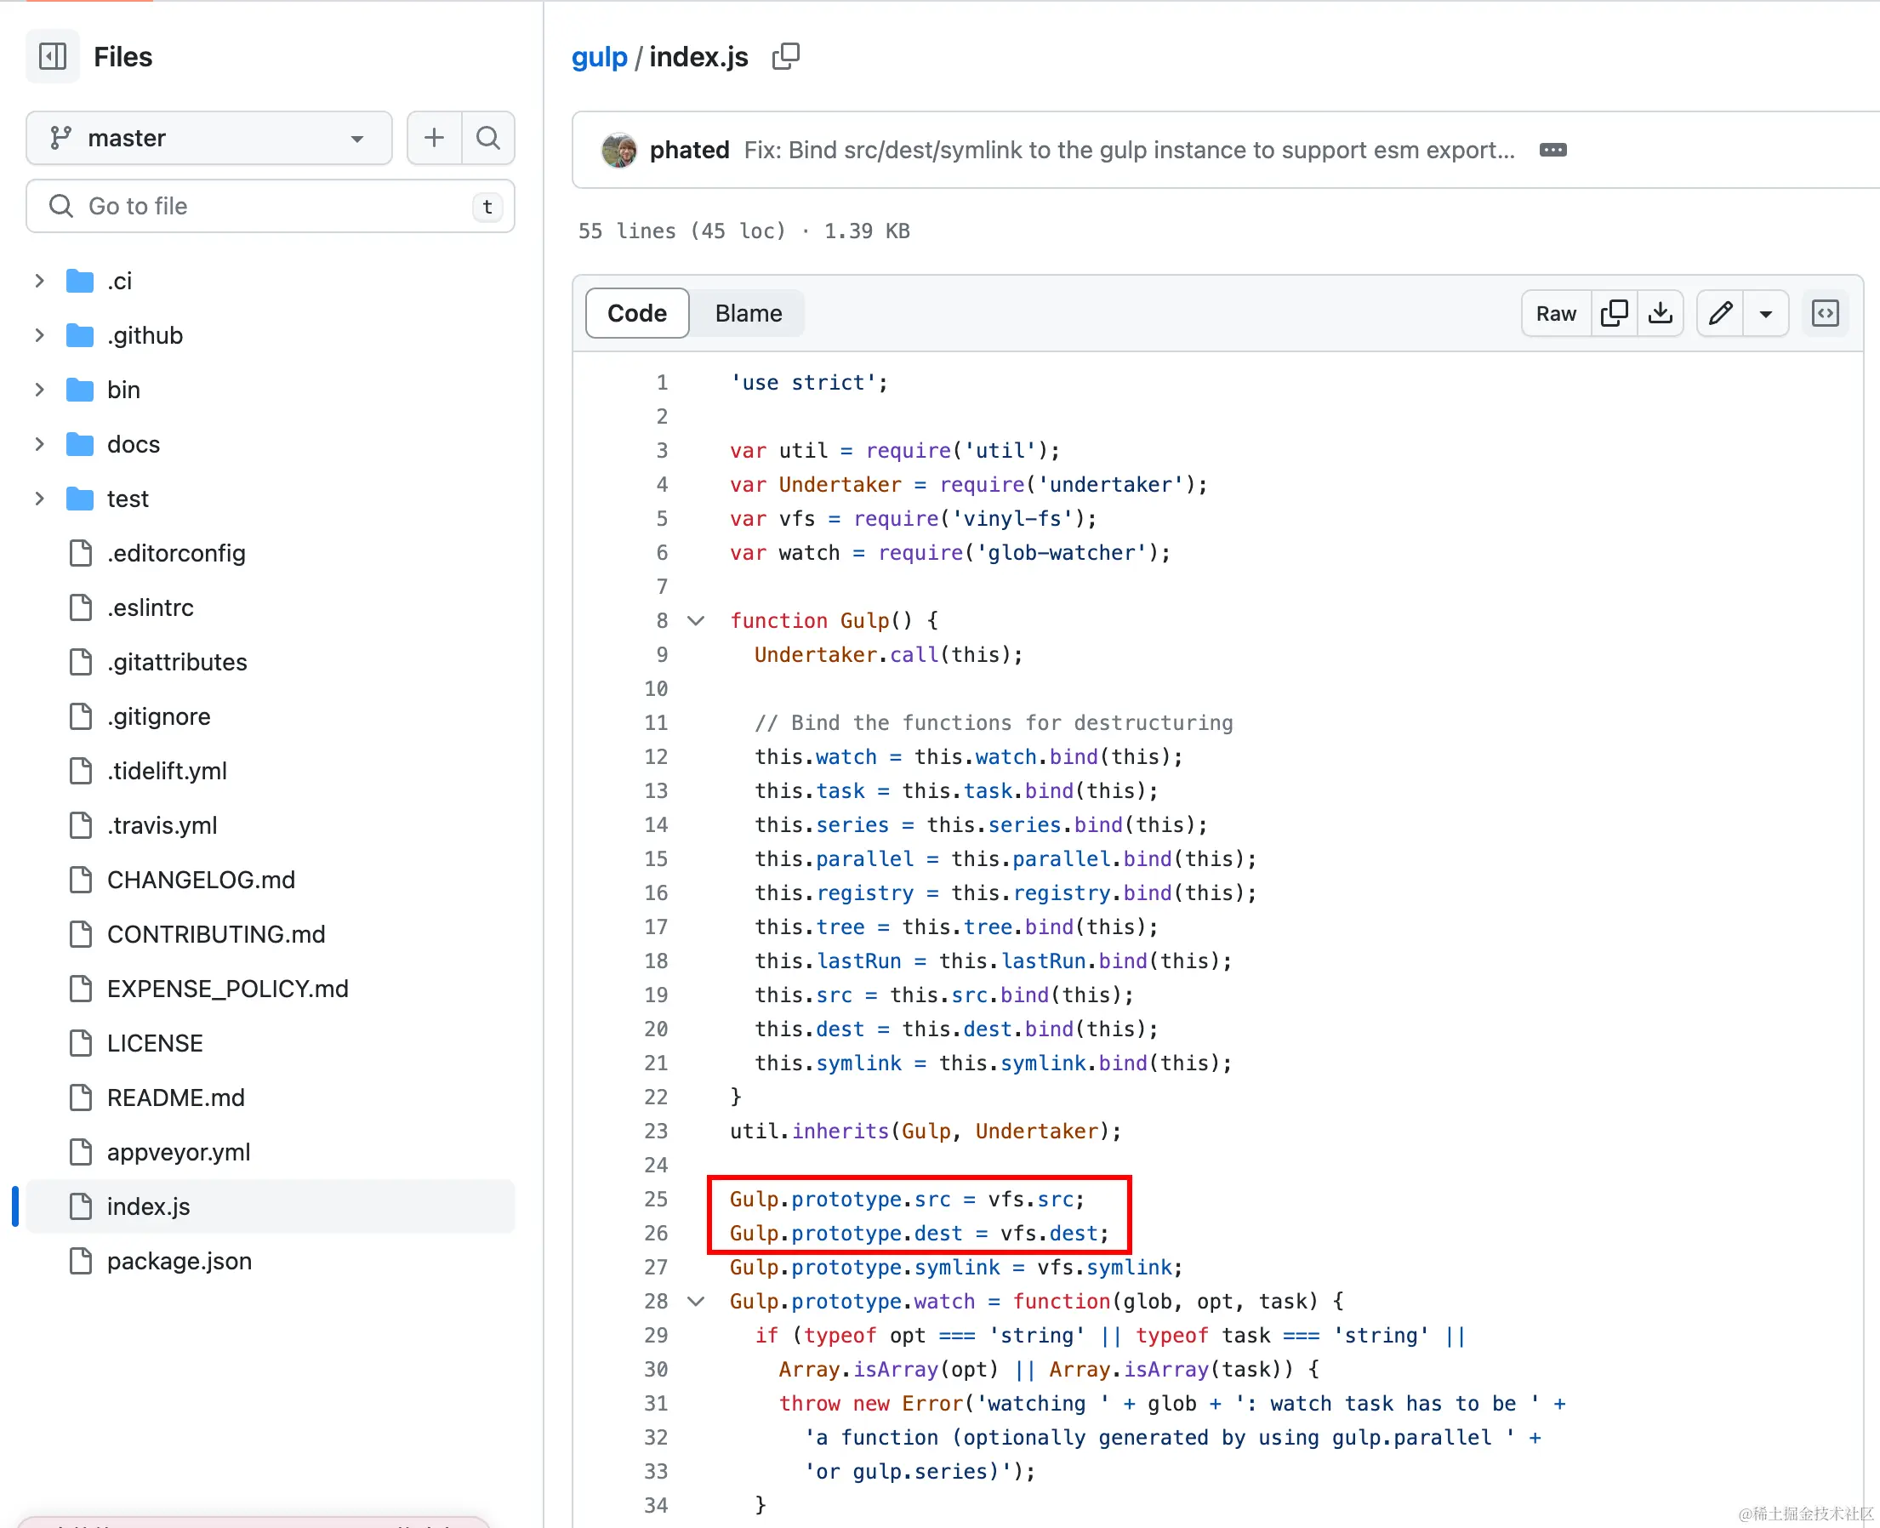Expand the .ci folder chevron
Screen dimensions: 1880x1528
[x=40, y=281]
